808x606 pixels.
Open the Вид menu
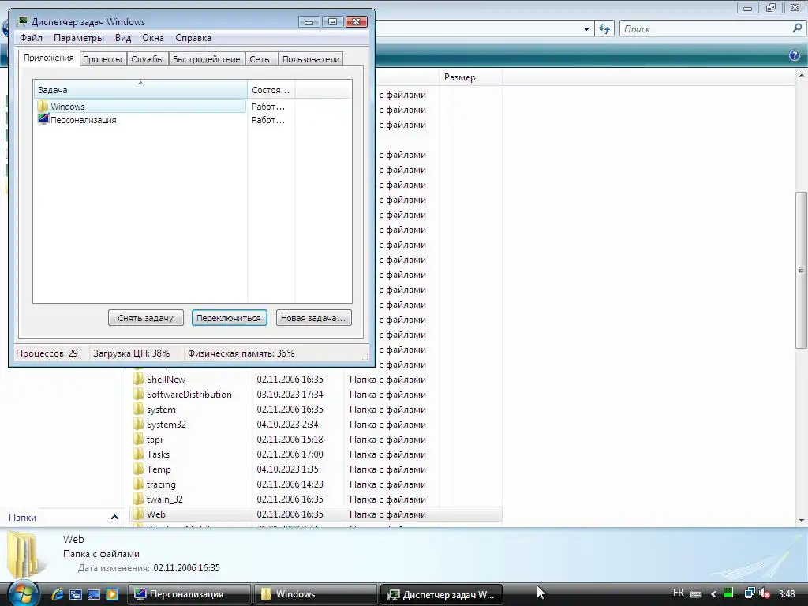point(123,38)
